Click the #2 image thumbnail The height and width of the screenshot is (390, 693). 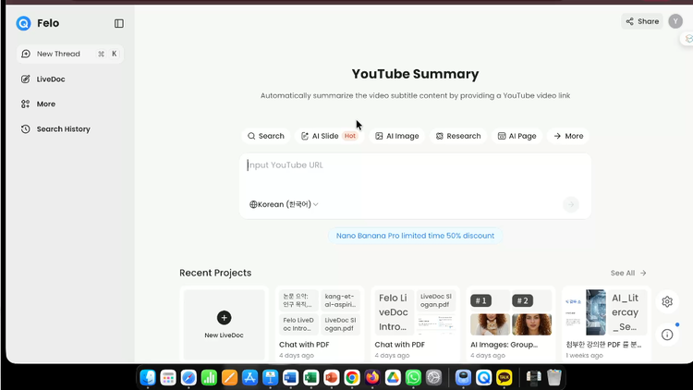point(531,312)
